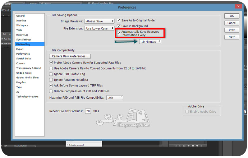Click the sitepic-new.psd document tab behind dialog
248x158 pixels.
[x=6, y=43]
